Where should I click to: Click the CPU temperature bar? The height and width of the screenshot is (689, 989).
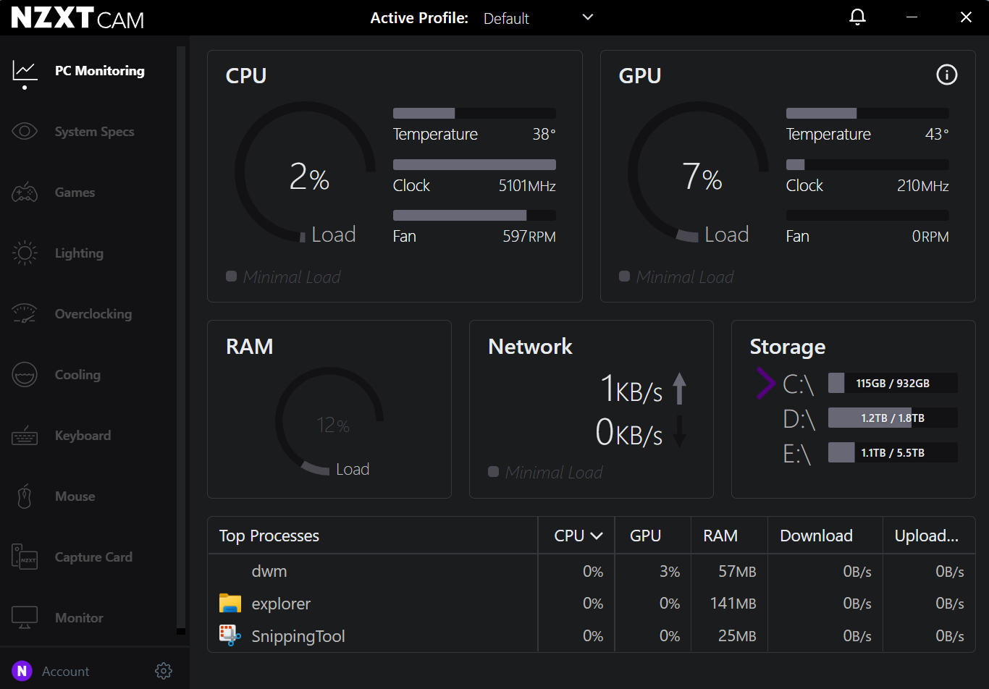point(474,113)
